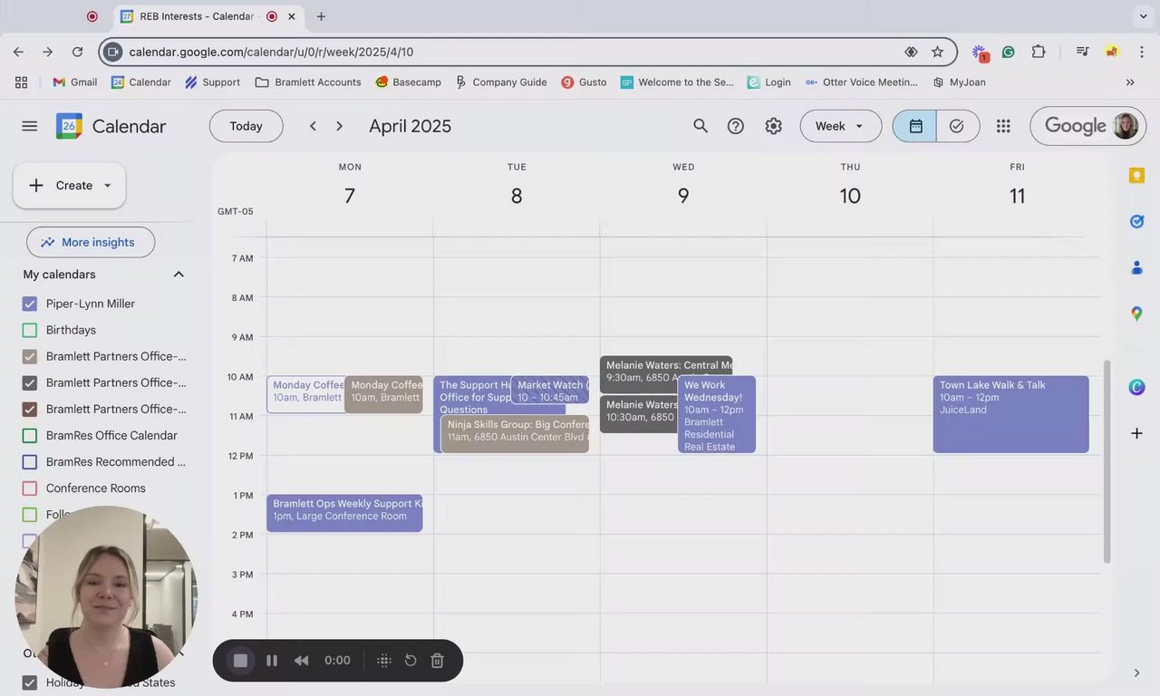
Task: Open the Week view dropdown
Action: coord(840,126)
